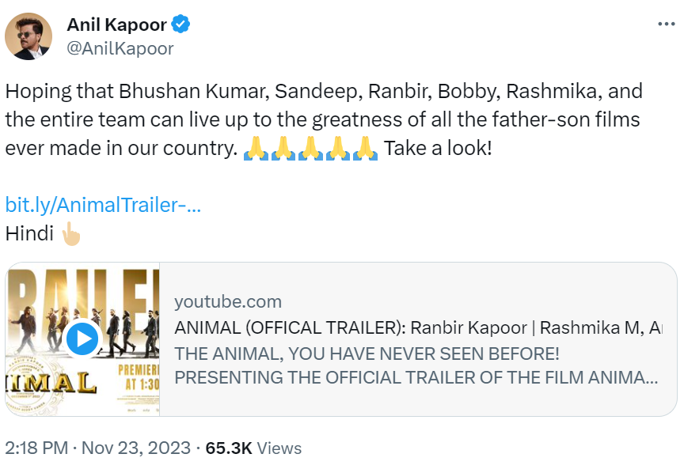Open the tweet's three-dot more options menu

(666, 25)
